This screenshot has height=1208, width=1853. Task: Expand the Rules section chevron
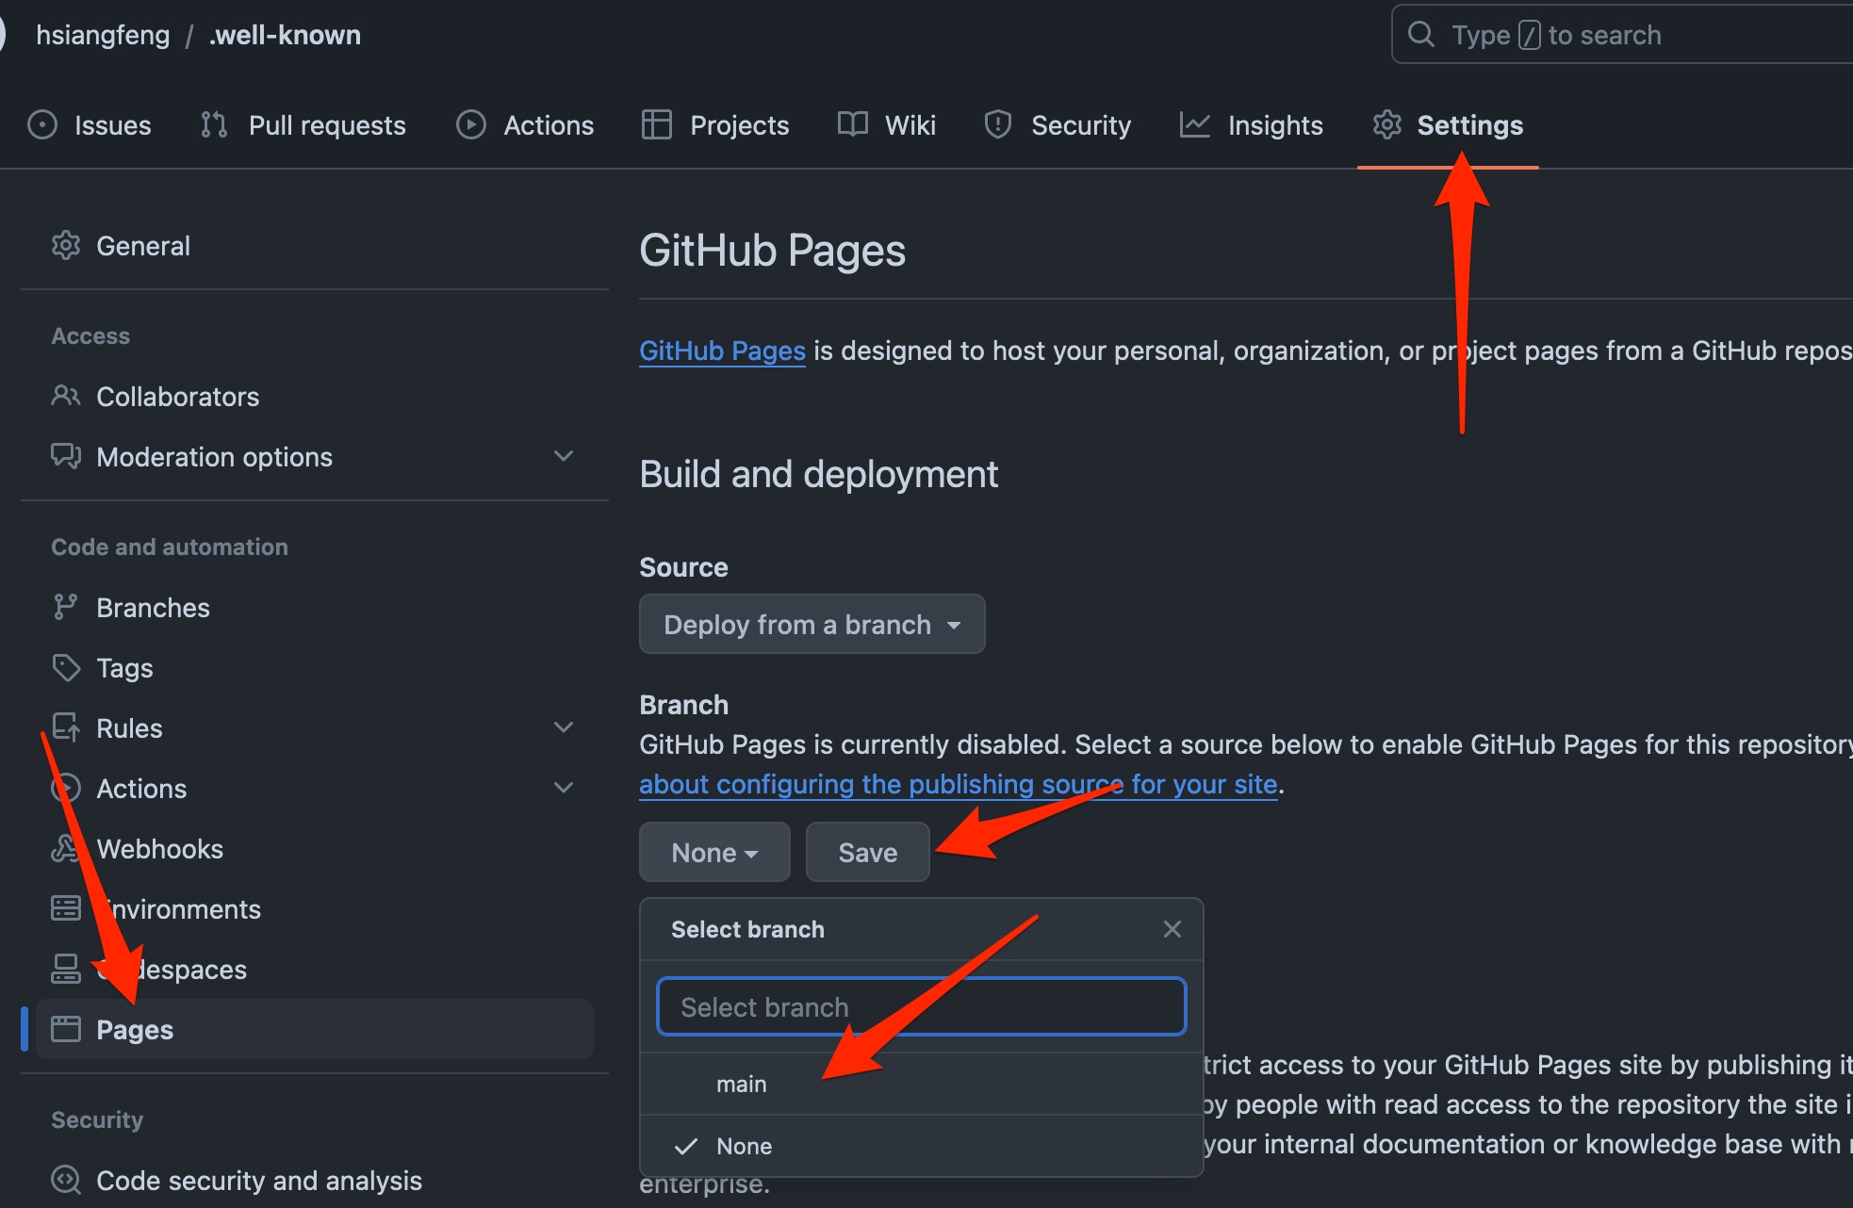point(564,727)
